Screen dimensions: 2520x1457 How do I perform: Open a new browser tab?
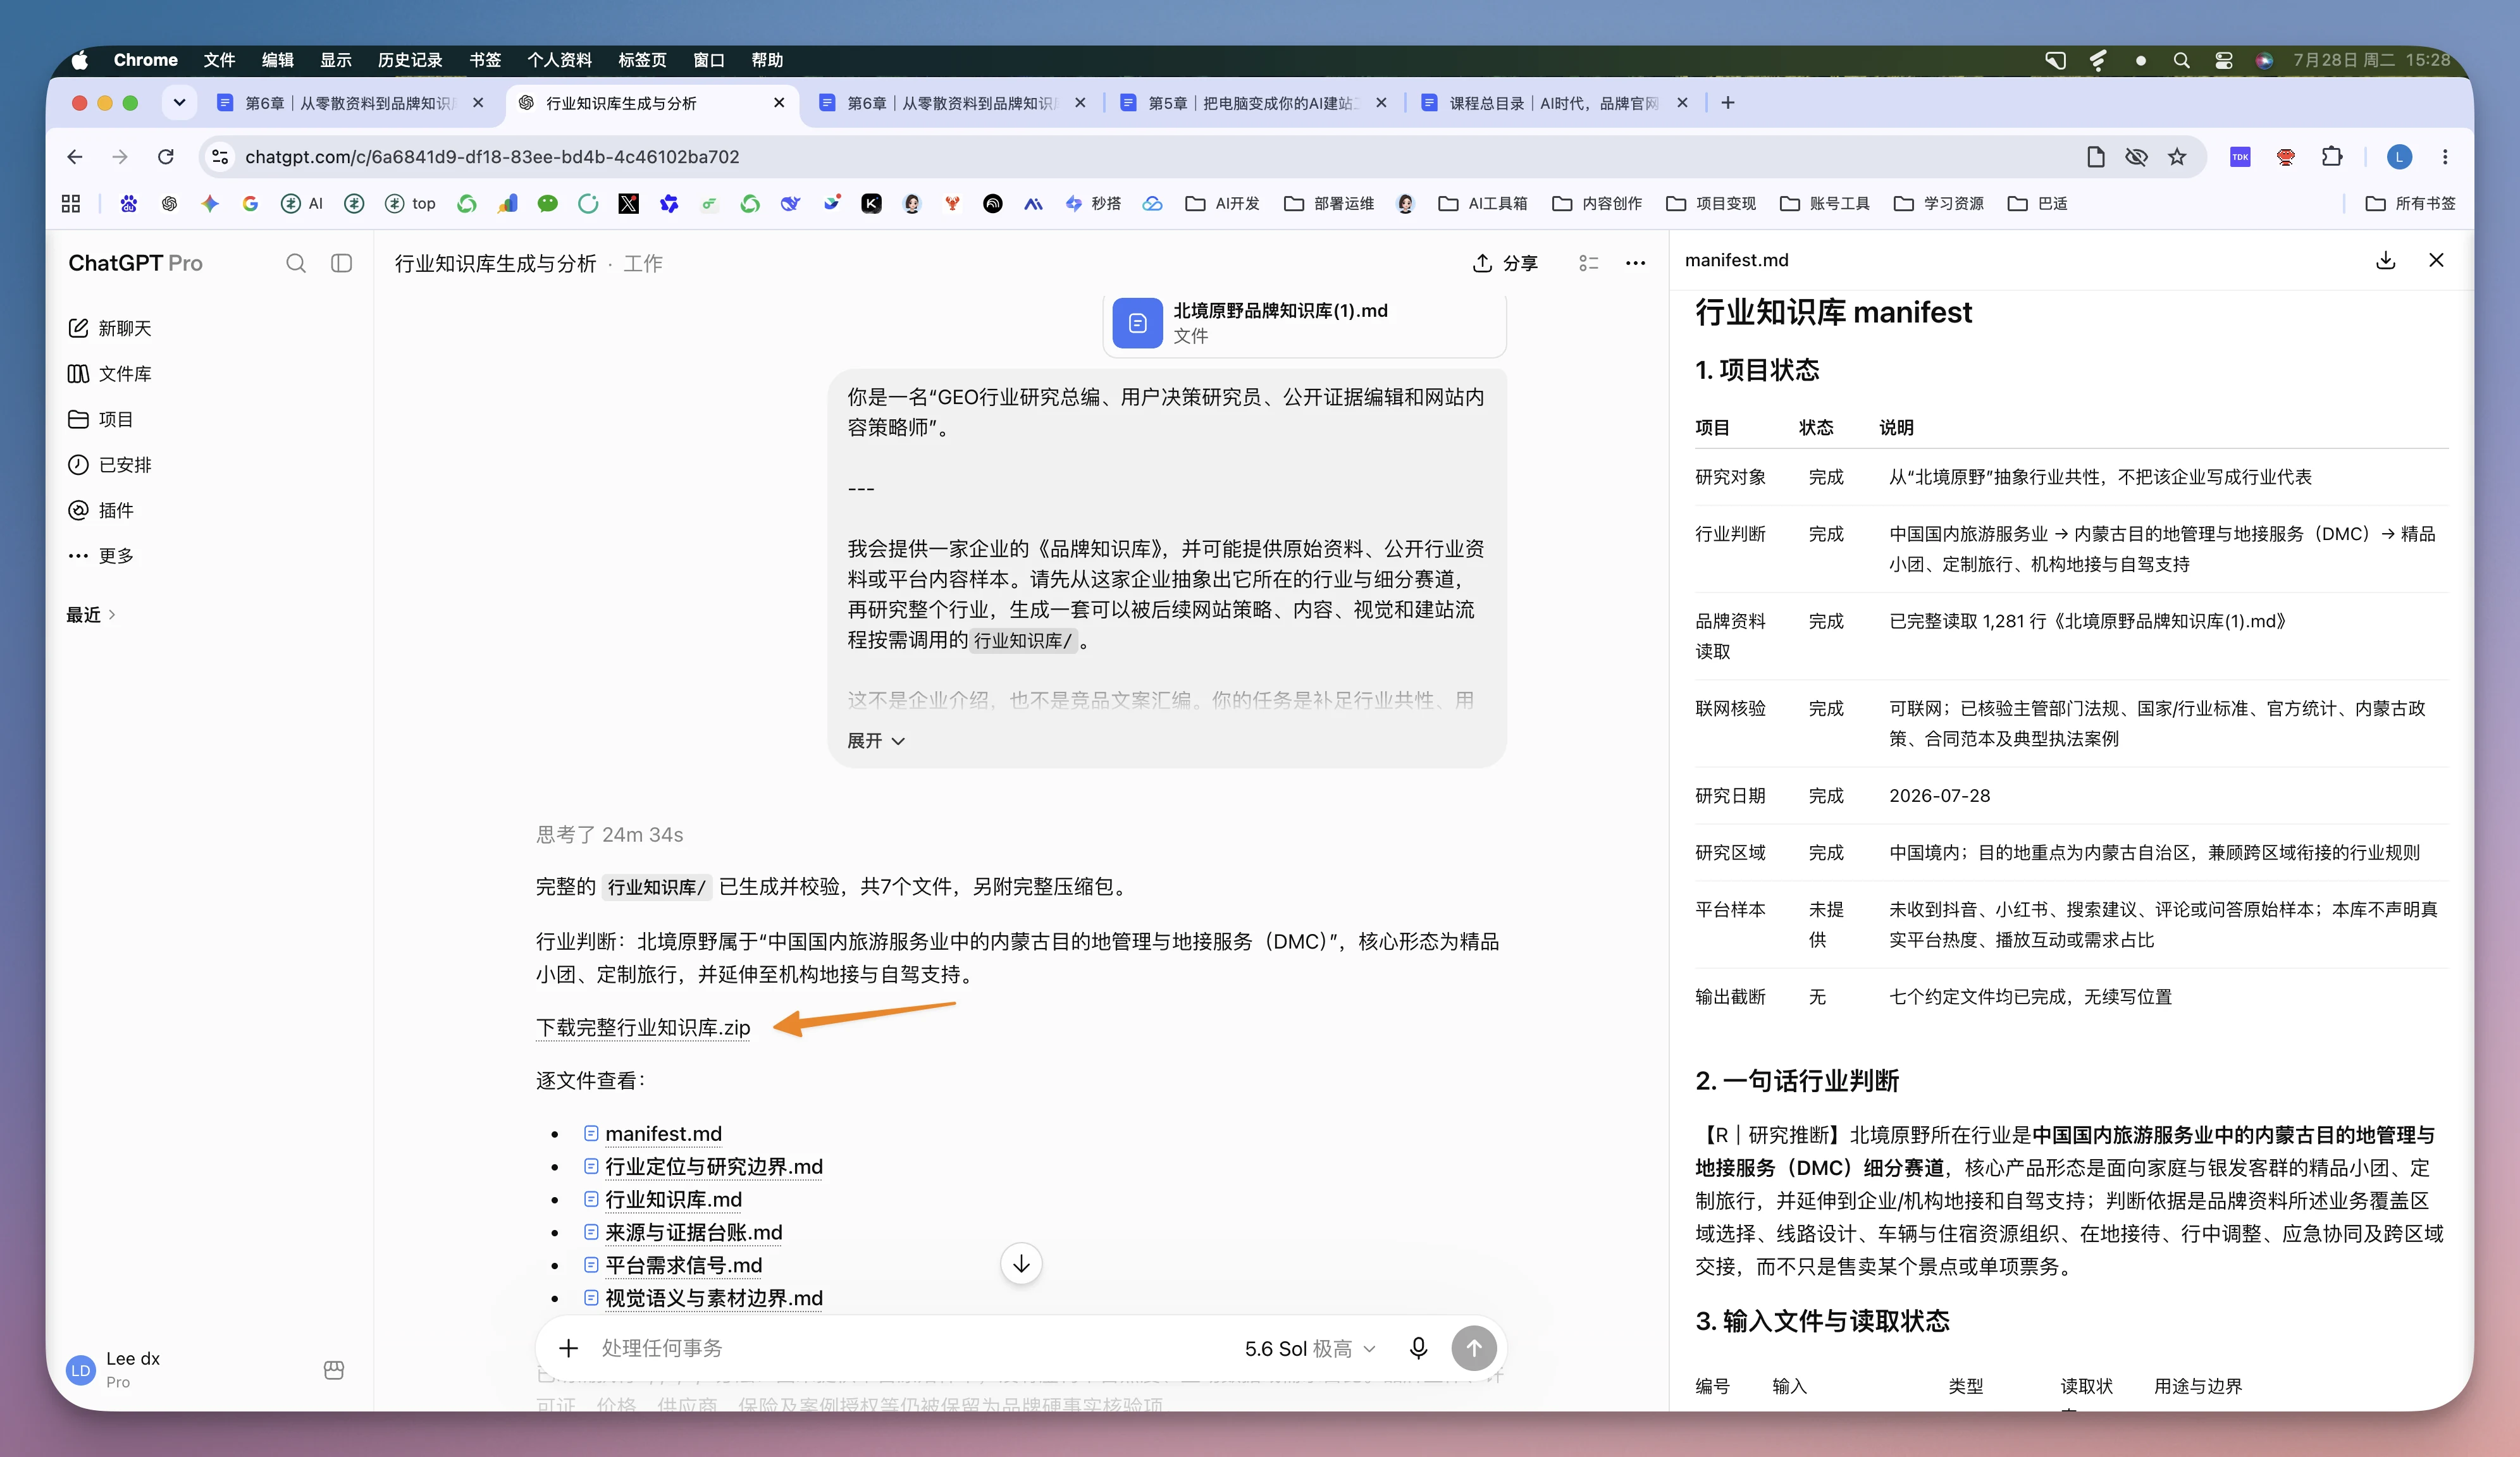tap(1728, 103)
